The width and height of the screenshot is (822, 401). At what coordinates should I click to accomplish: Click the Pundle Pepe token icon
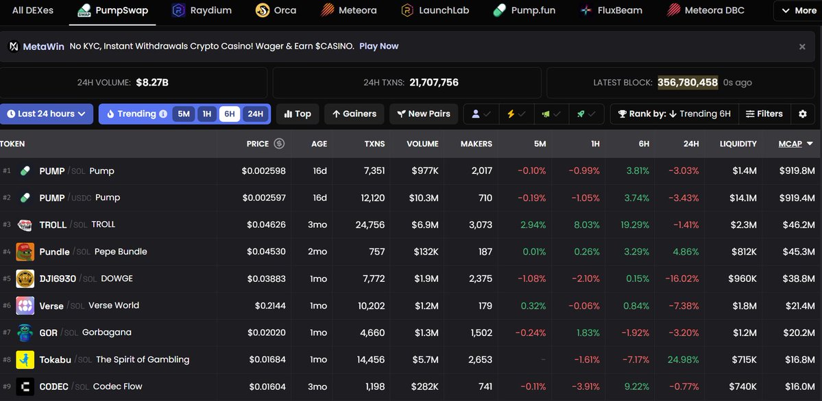point(25,251)
